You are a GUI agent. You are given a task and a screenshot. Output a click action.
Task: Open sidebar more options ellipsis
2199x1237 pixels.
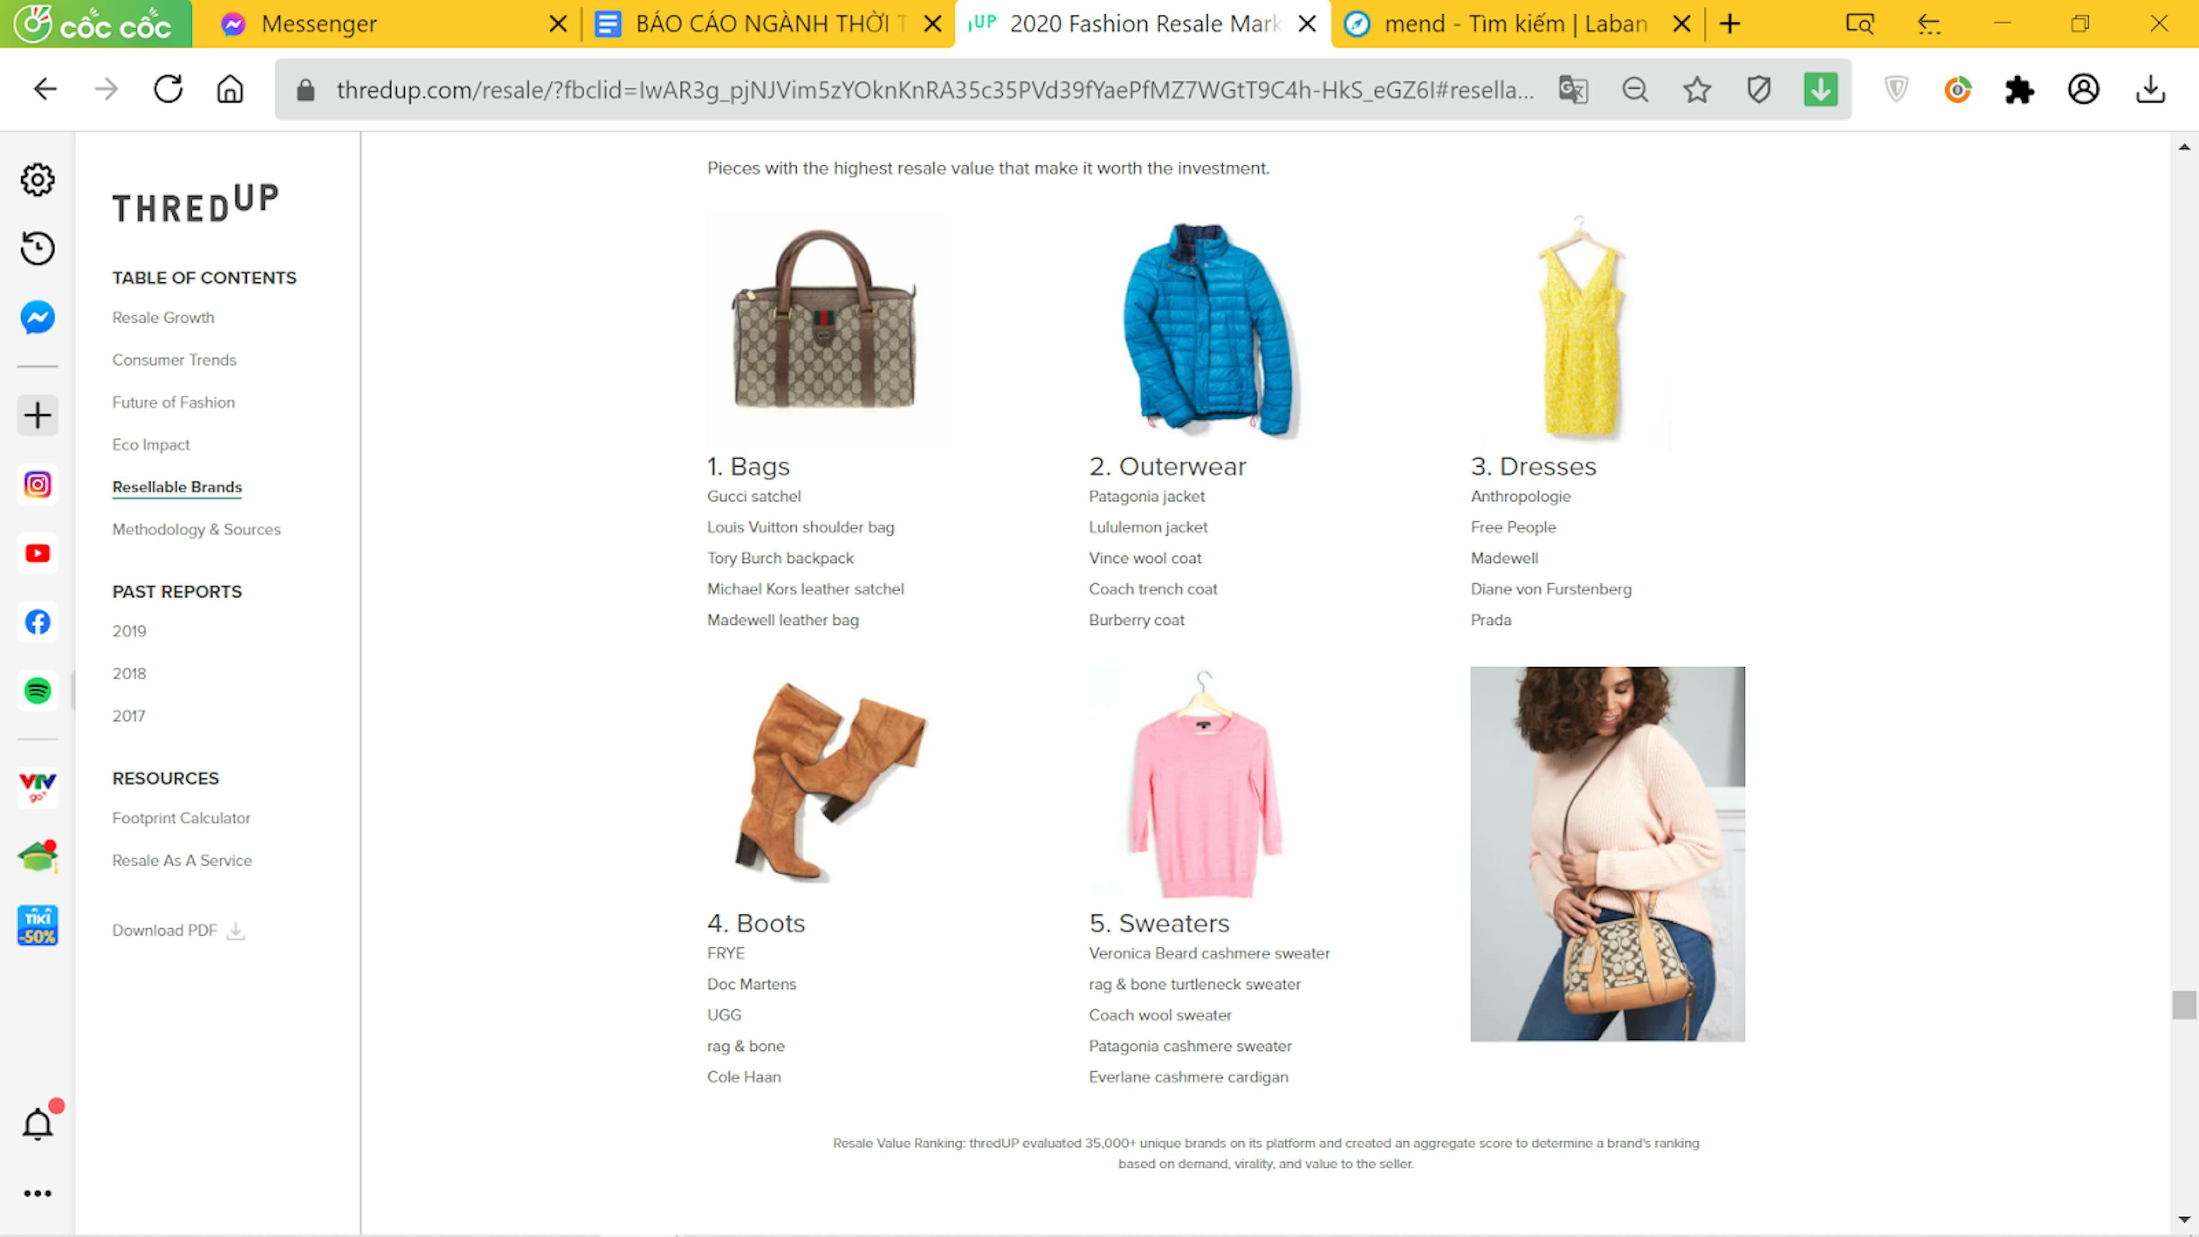[38, 1193]
